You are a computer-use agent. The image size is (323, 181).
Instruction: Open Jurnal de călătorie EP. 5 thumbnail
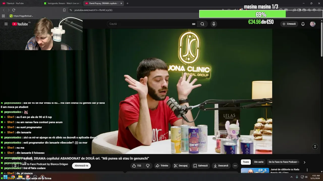255,171
